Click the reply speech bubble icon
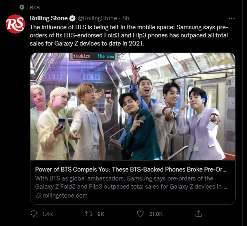This screenshot has height=226, width=247. click(34, 214)
